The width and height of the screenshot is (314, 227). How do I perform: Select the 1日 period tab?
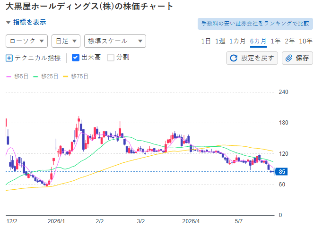[206, 41]
